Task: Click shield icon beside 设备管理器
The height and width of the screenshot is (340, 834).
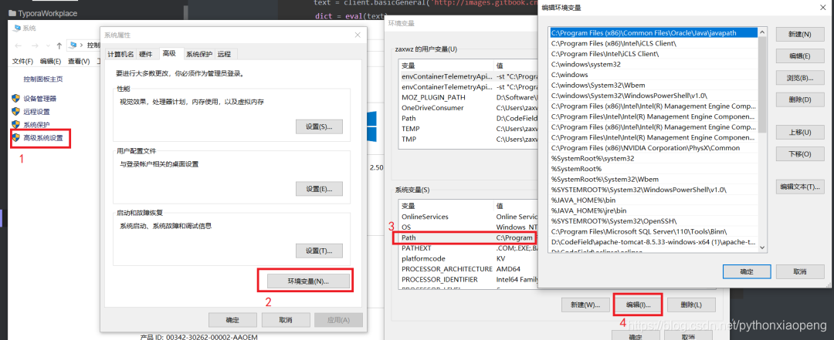Action: click(16, 98)
